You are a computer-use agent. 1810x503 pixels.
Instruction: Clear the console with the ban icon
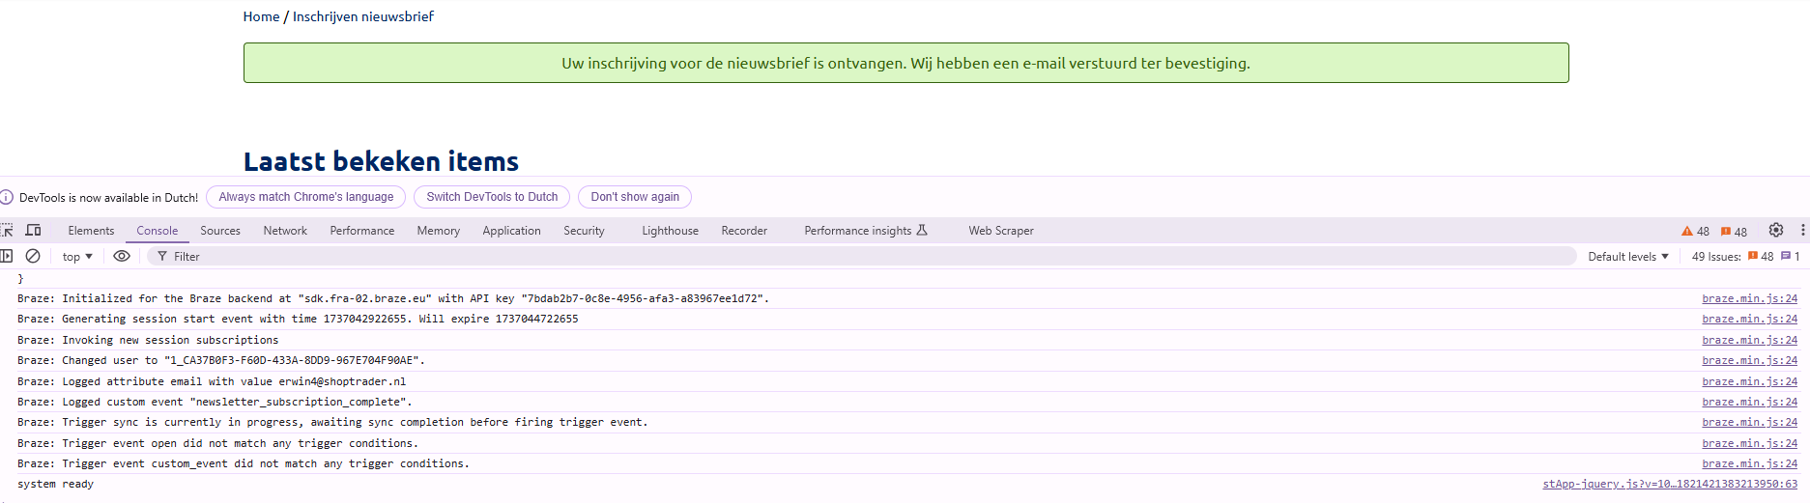click(33, 257)
